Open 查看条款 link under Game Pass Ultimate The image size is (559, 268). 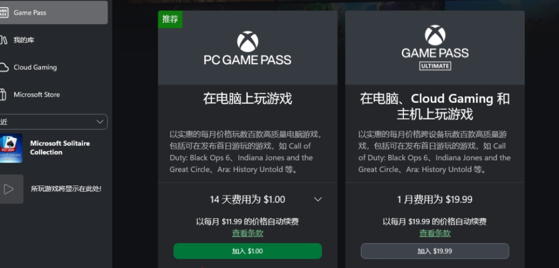(435, 234)
